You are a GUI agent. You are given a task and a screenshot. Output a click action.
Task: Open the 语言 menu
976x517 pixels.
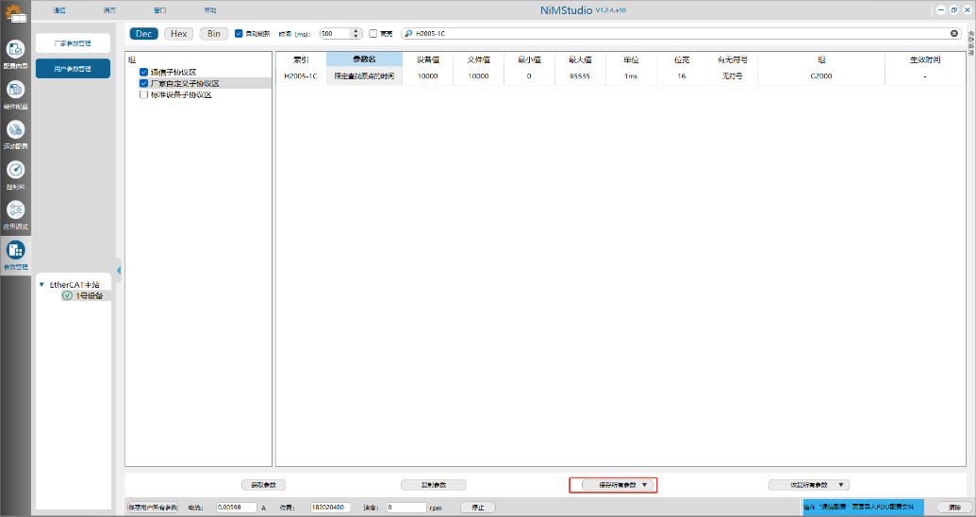[x=109, y=10]
